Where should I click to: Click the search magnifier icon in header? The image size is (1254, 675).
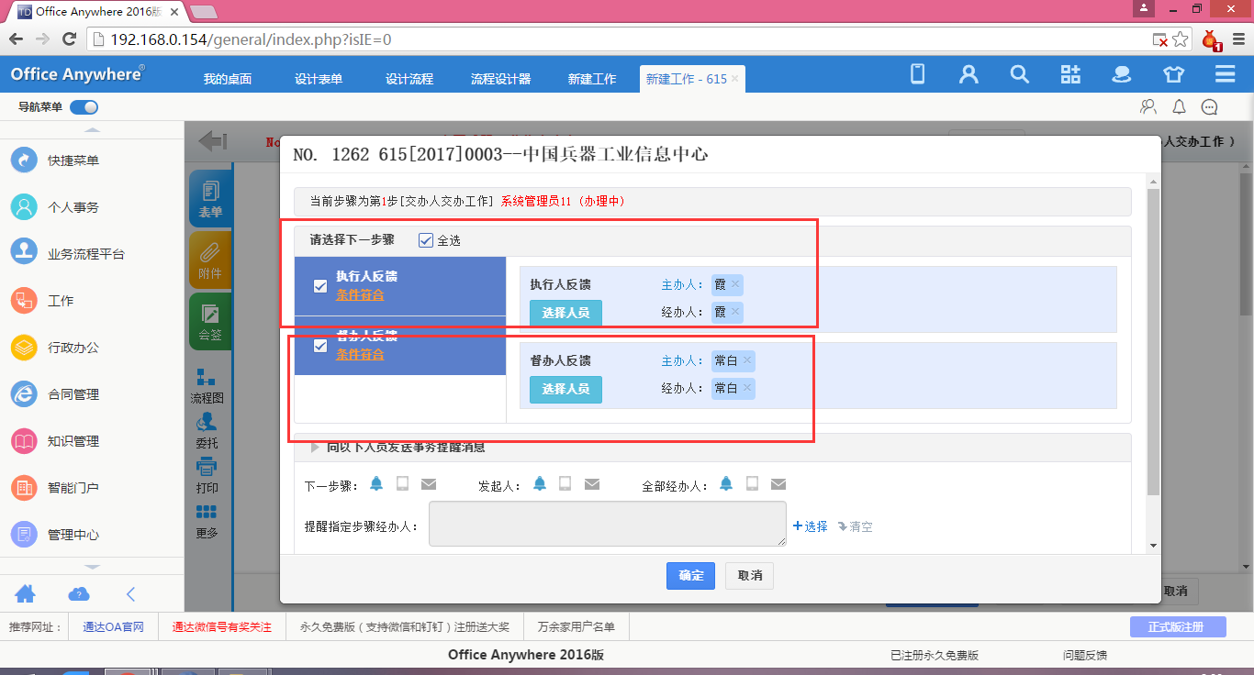(1019, 75)
